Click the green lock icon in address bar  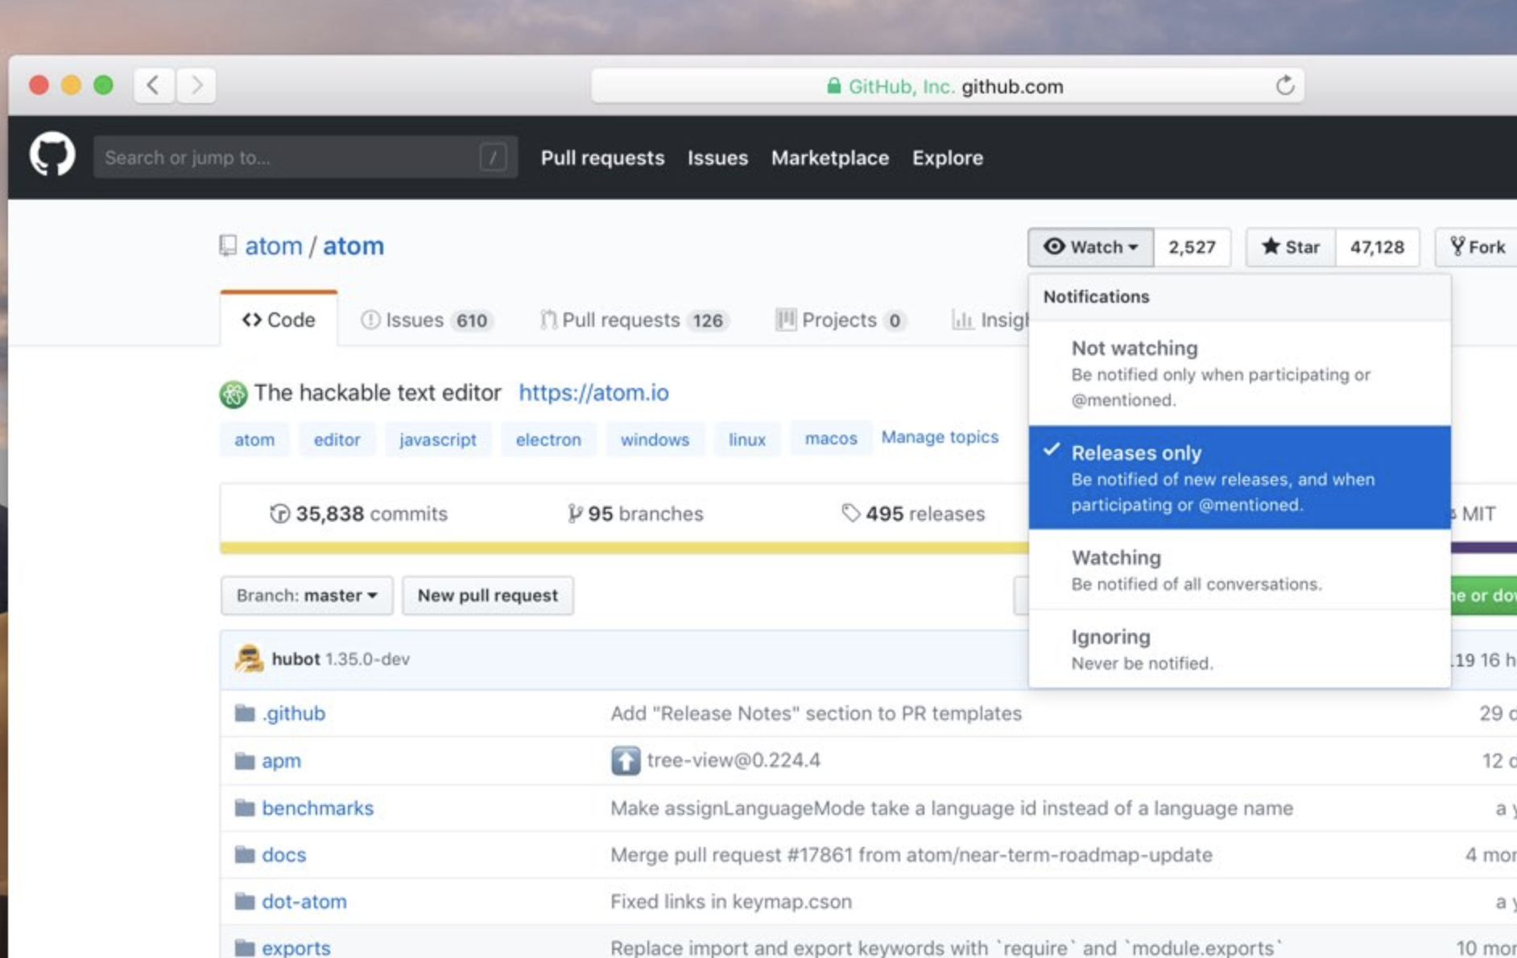coord(833,86)
